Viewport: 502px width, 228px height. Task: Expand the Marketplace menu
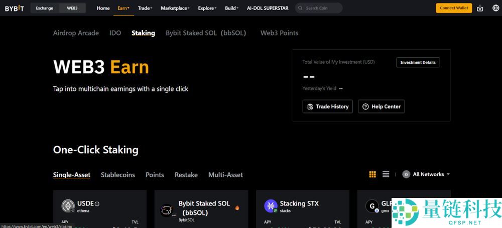point(175,8)
